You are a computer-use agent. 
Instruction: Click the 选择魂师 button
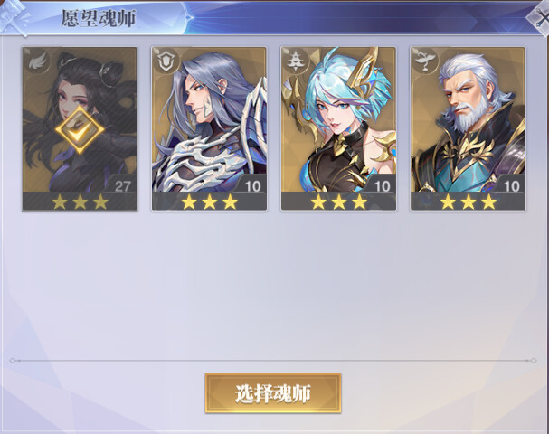coord(273,393)
